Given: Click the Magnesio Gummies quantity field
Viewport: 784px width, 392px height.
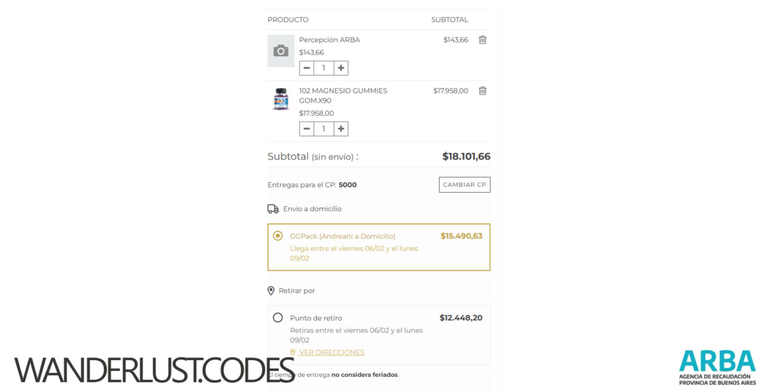Looking at the screenshot, I should [x=323, y=128].
